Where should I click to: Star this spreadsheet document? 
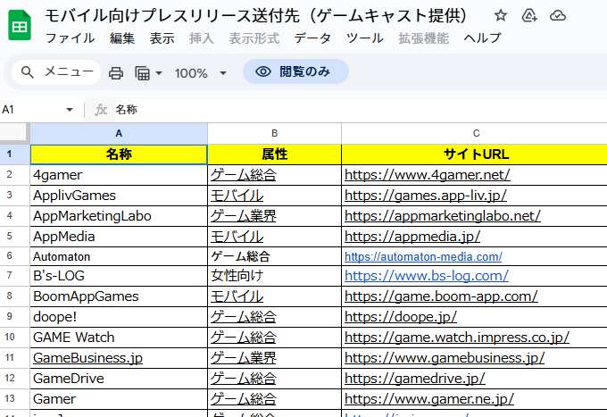point(501,15)
